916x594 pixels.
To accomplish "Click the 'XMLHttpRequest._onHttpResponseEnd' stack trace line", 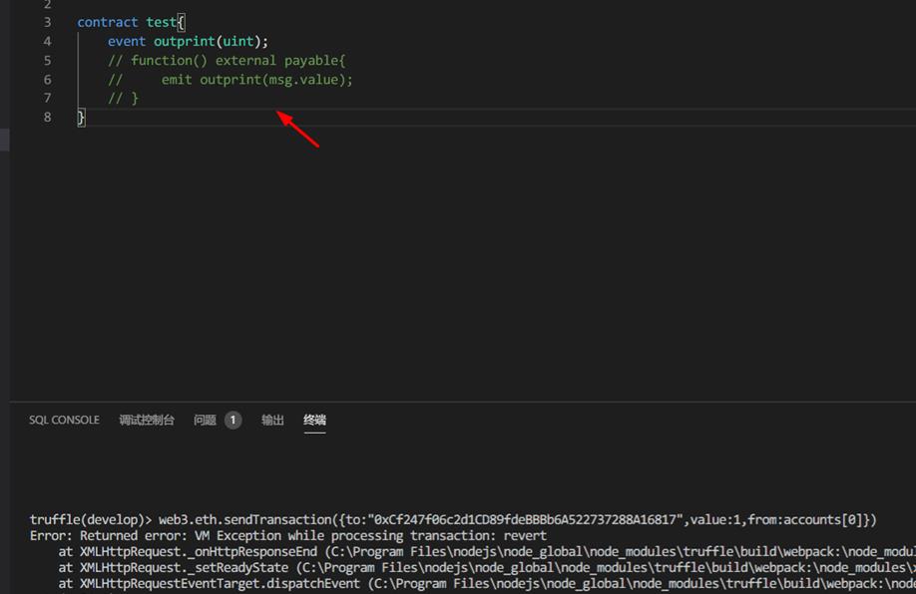I will 487,551.
